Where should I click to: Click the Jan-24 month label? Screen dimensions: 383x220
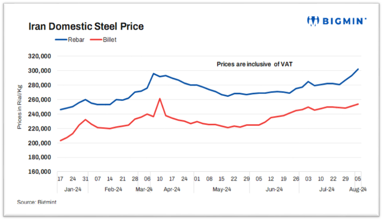73,189
